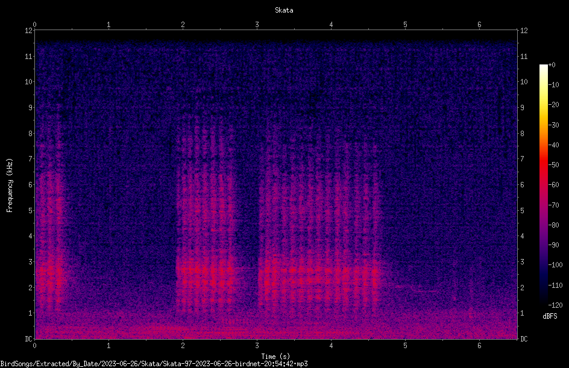Click the "-30" color scale value
The image size is (569, 368).
coord(553,125)
